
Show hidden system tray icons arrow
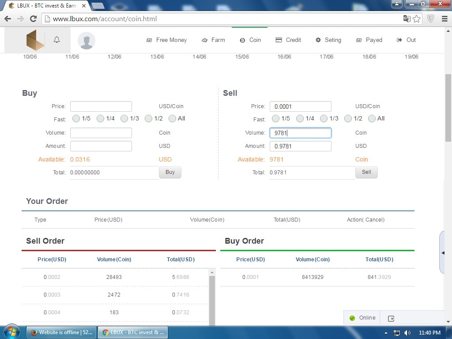click(386, 333)
